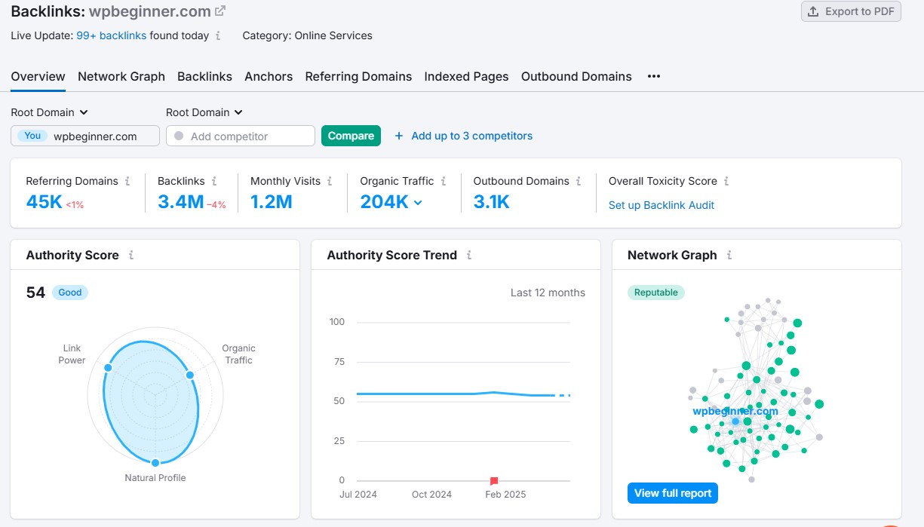This screenshot has height=527, width=924.
Task: Click info icon beside backlinks found today
Action: pos(218,35)
